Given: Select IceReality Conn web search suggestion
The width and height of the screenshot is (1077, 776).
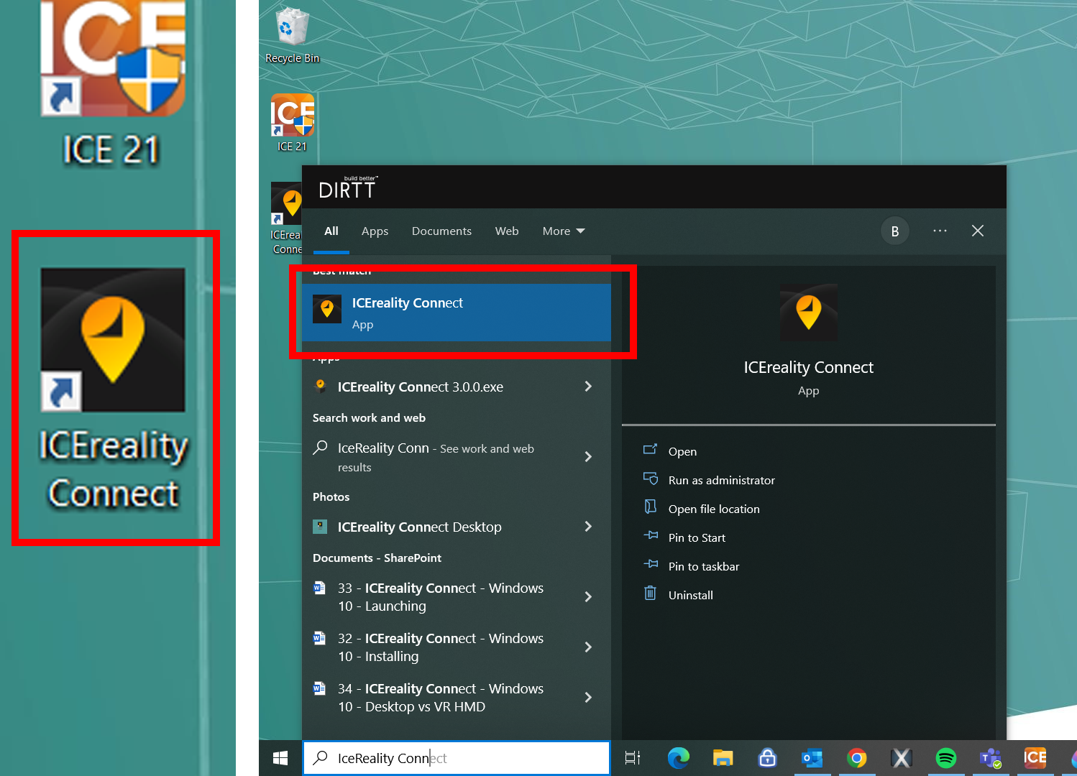Looking at the screenshot, I should click(x=457, y=457).
